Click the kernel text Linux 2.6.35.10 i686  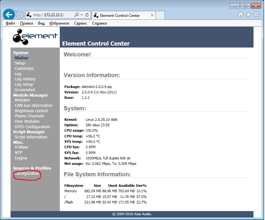(101, 120)
